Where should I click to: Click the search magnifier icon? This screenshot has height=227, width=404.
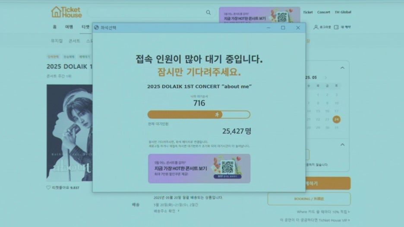(208, 13)
